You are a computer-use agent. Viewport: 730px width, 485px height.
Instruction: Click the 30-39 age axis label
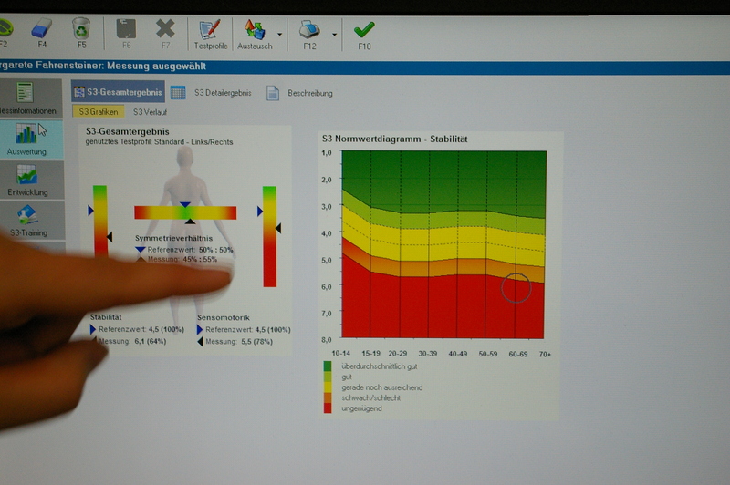427,354
